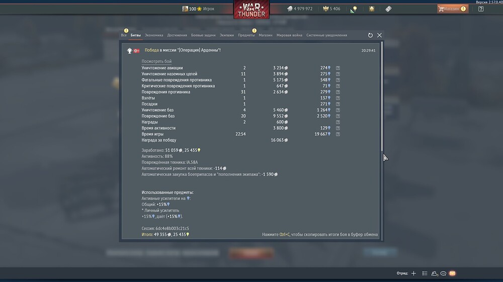The image size is (503, 282).
Task: Click the Silver Lions balance 4 979 972
Action: [x=300, y=9]
